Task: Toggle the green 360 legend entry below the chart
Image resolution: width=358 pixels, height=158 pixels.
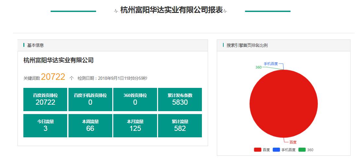Action: point(306,150)
